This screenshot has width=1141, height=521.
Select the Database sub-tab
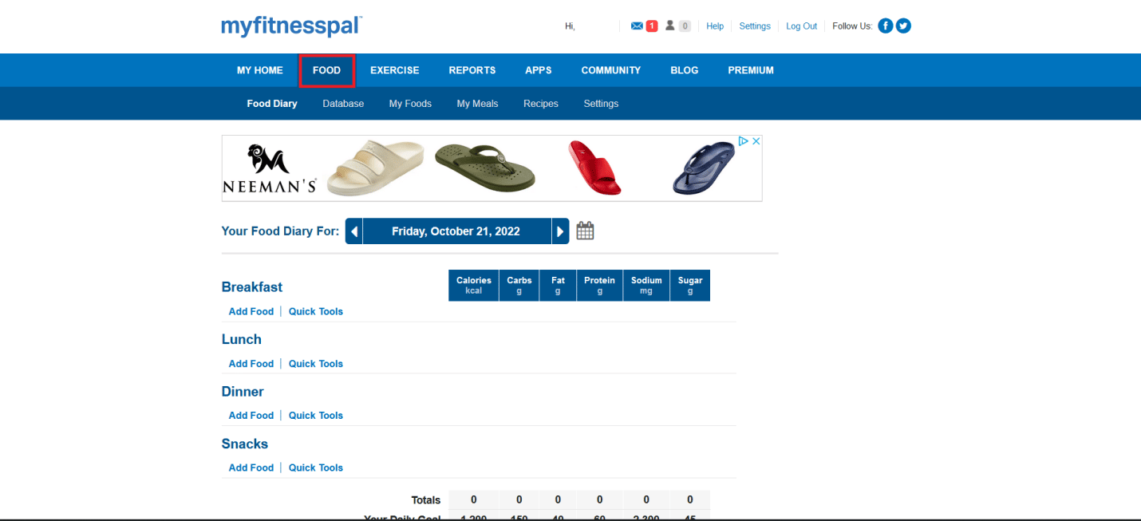click(x=343, y=104)
